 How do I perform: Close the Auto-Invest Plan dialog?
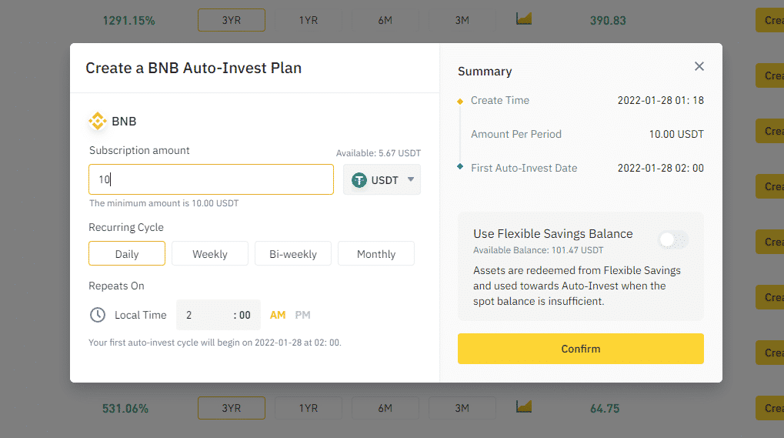point(699,66)
